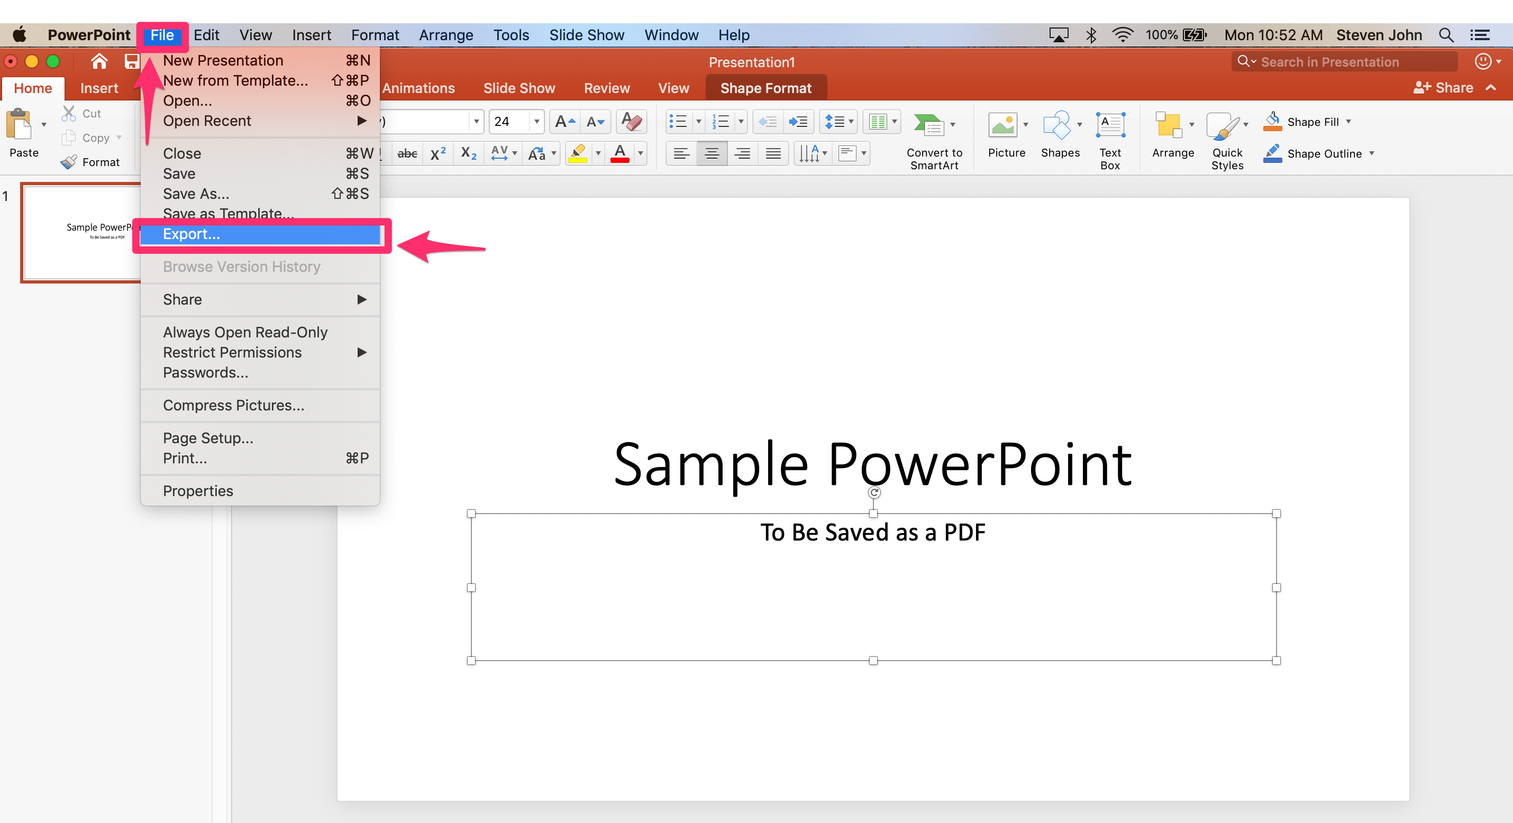
Task: Choose Export... from File menu
Action: (x=260, y=234)
